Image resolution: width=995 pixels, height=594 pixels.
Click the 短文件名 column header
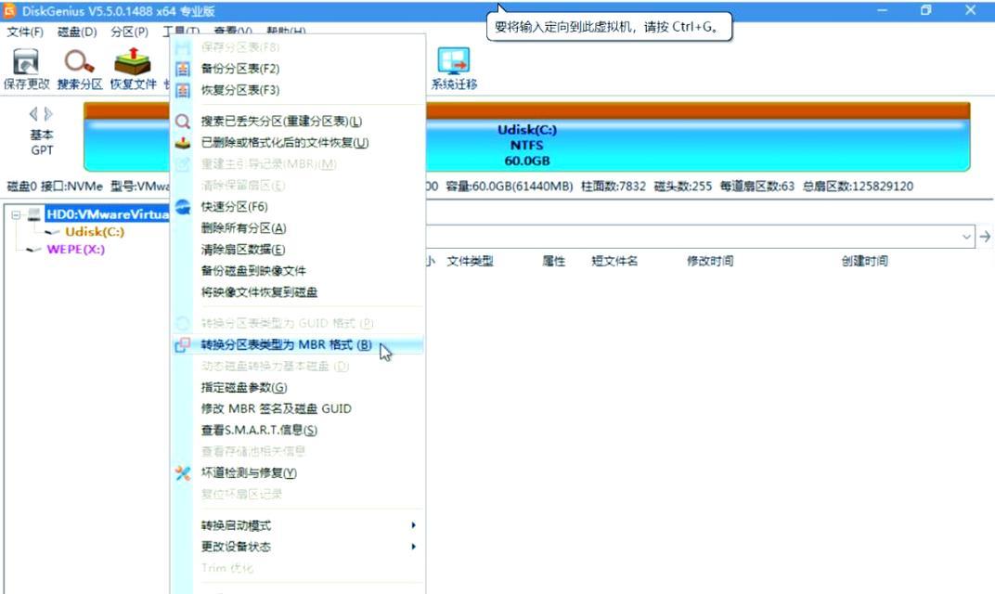[x=614, y=261]
